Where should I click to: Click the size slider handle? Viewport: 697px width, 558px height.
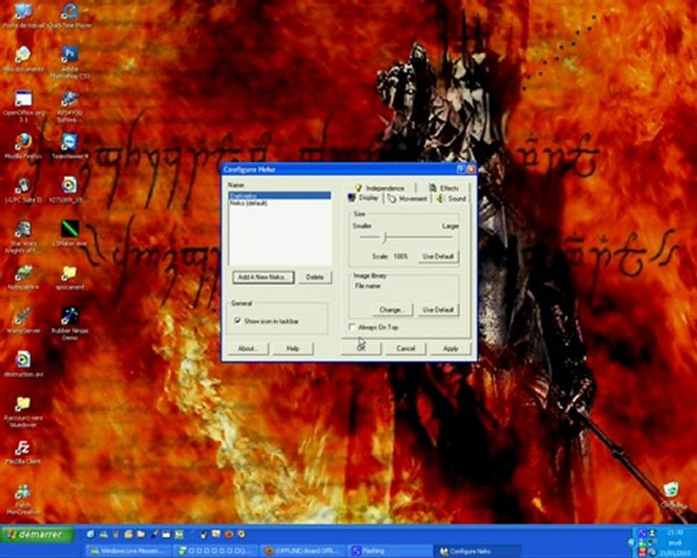click(x=384, y=237)
